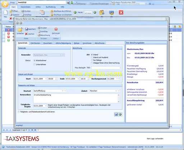
Task: Jump to last record in navigator
Action: click(x=35, y=130)
